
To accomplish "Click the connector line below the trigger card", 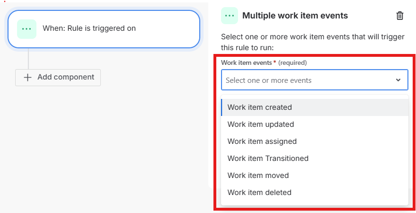I will click(x=28, y=59).
